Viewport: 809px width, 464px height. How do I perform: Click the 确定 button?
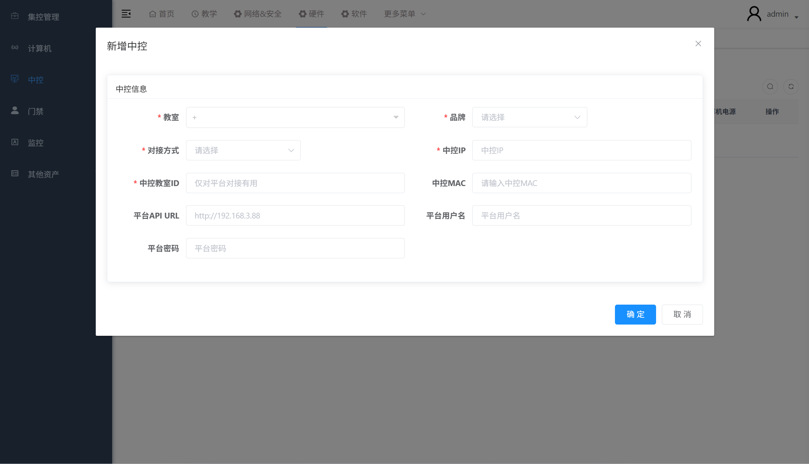pyautogui.click(x=635, y=314)
